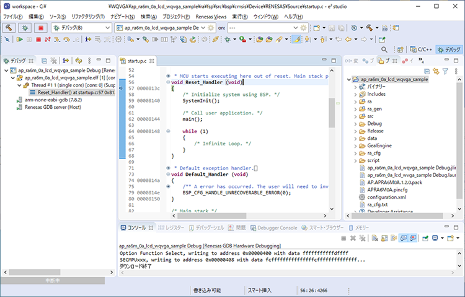465x297 pixels.
Task: Collapse the ap_ra6m_0a_lcd_wqvga_sample Debug launch node
Action: (x=6, y=71)
